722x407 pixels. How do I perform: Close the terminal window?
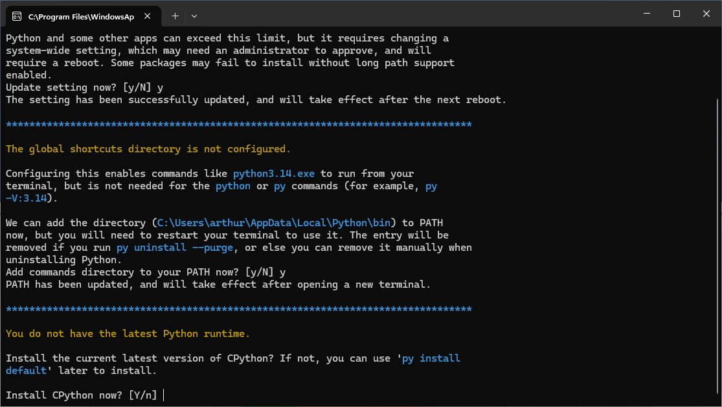point(706,14)
